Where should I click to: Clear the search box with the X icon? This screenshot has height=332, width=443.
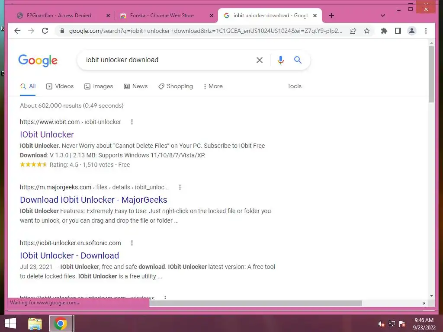260,60
